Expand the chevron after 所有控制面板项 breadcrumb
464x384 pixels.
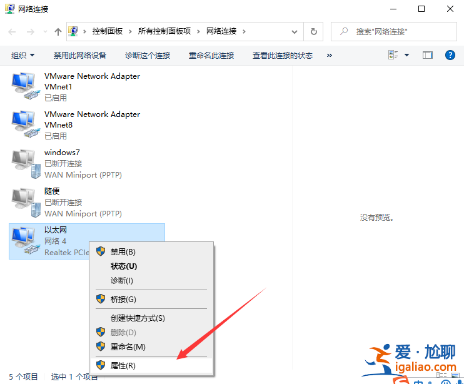click(x=198, y=32)
